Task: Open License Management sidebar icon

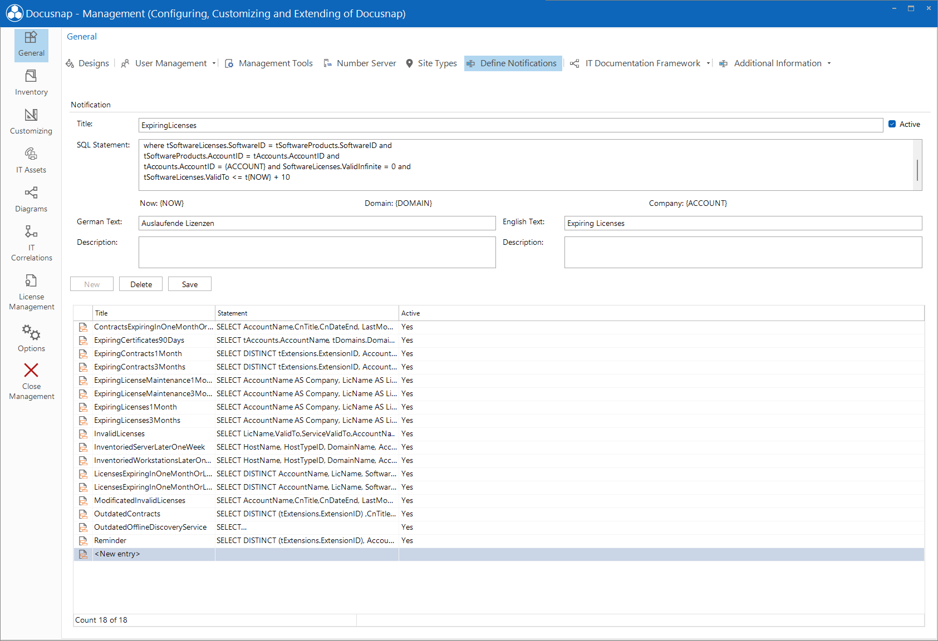Action: click(x=31, y=280)
